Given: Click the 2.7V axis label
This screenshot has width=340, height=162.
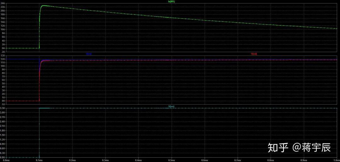Looking at the screenshot, I should 3,117.
